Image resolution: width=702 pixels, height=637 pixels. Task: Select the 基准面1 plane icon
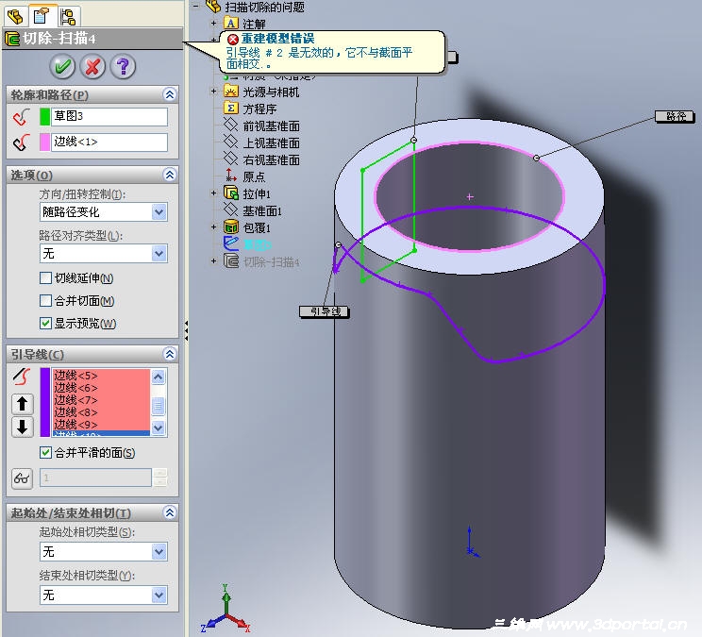click(231, 210)
